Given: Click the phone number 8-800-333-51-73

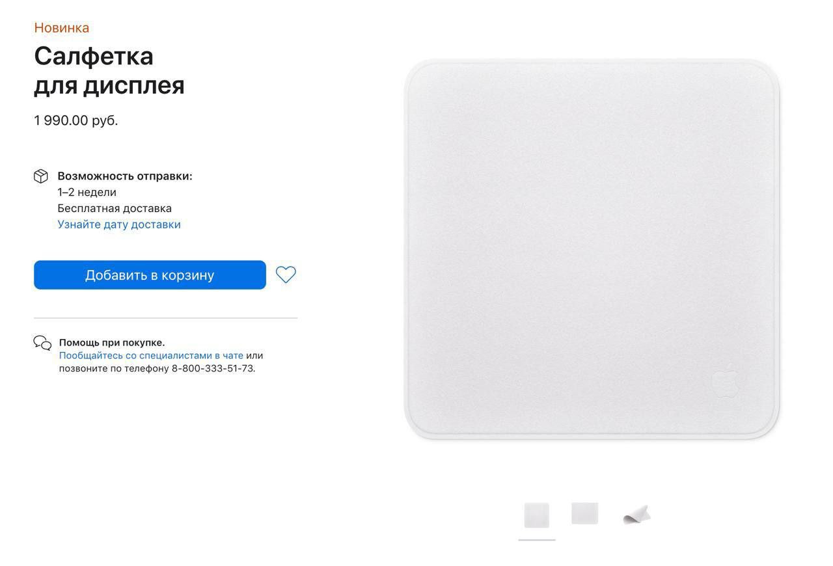Looking at the screenshot, I should [213, 368].
